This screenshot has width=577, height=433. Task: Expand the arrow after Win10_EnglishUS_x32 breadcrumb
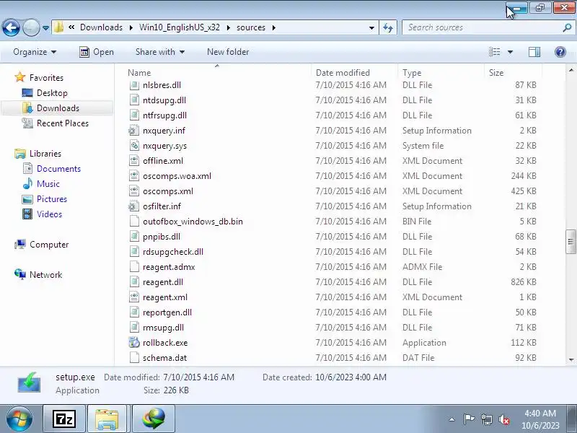click(x=228, y=27)
